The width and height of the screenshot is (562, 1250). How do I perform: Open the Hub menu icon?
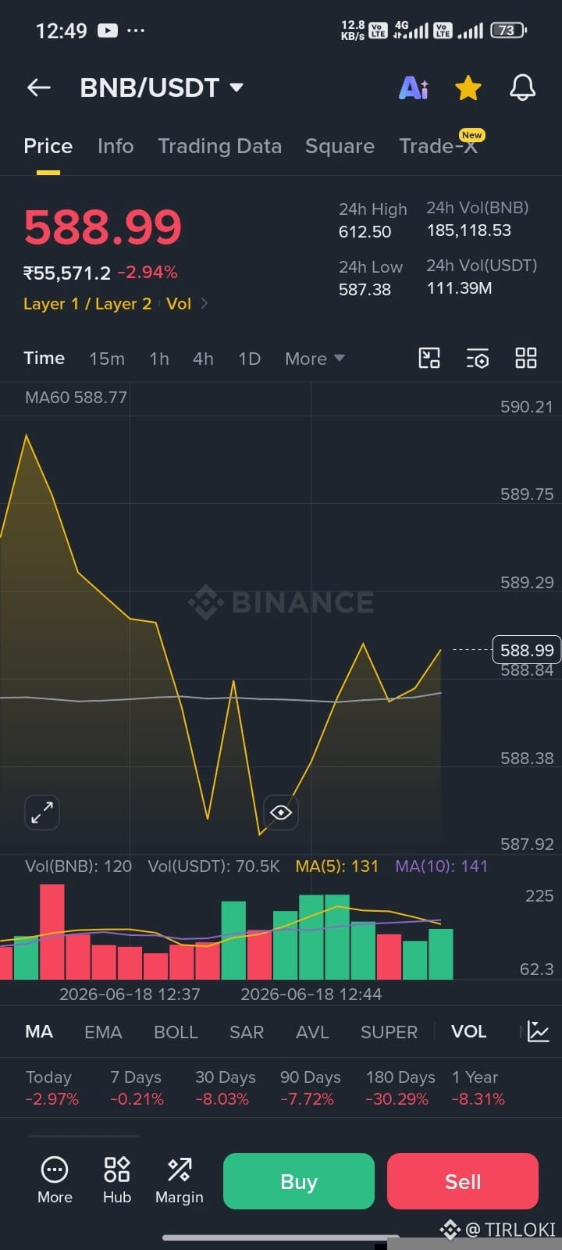117,1180
